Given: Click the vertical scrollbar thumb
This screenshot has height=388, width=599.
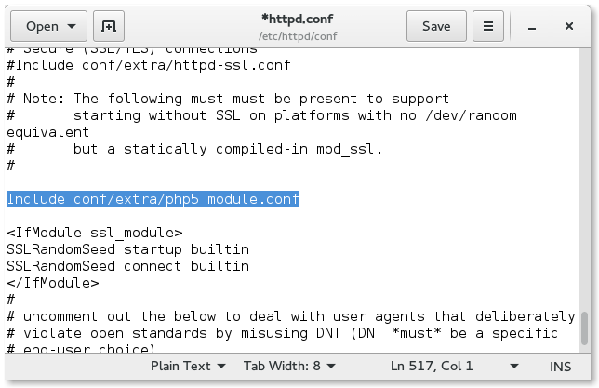Looking at the screenshot, I should 584,328.
